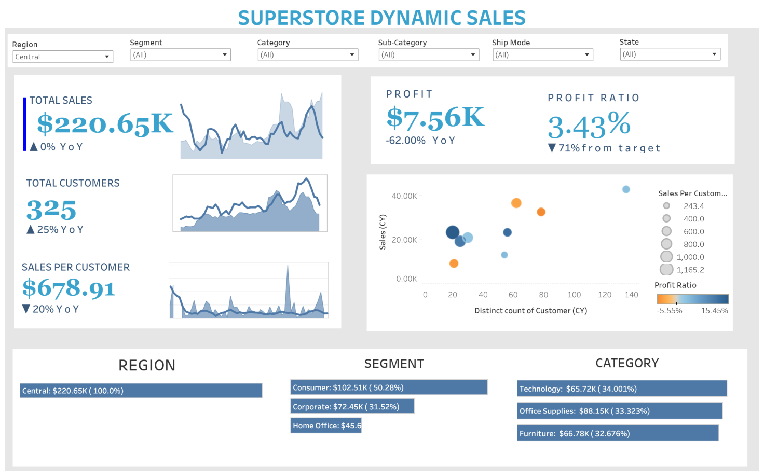Click the Sales (CY) axis label
Viewport: 764px width, 471px height.
click(383, 232)
